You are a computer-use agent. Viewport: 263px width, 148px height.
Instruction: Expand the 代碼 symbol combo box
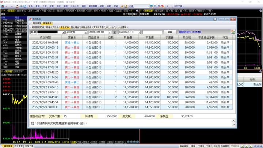coord(148,6)
